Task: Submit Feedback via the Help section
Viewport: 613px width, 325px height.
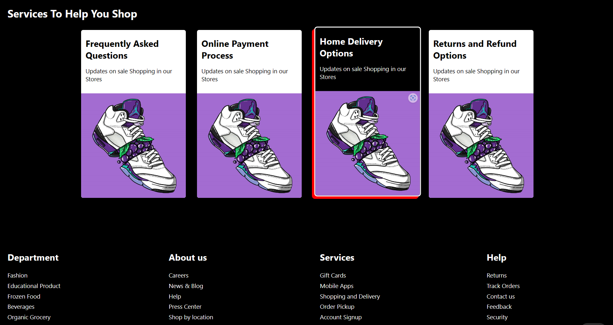Action: [x=499, y=307]
